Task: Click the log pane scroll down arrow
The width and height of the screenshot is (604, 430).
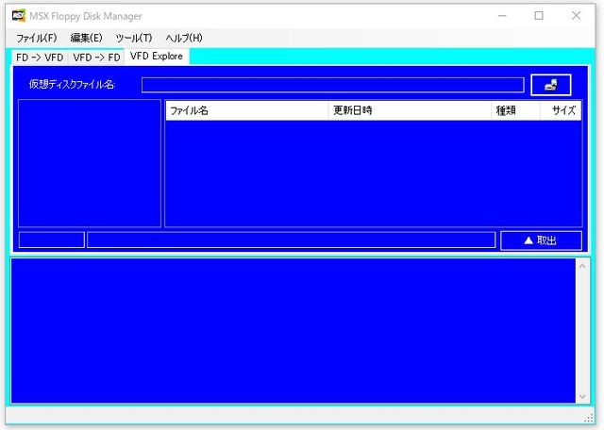Action: [x=582, y=396]
